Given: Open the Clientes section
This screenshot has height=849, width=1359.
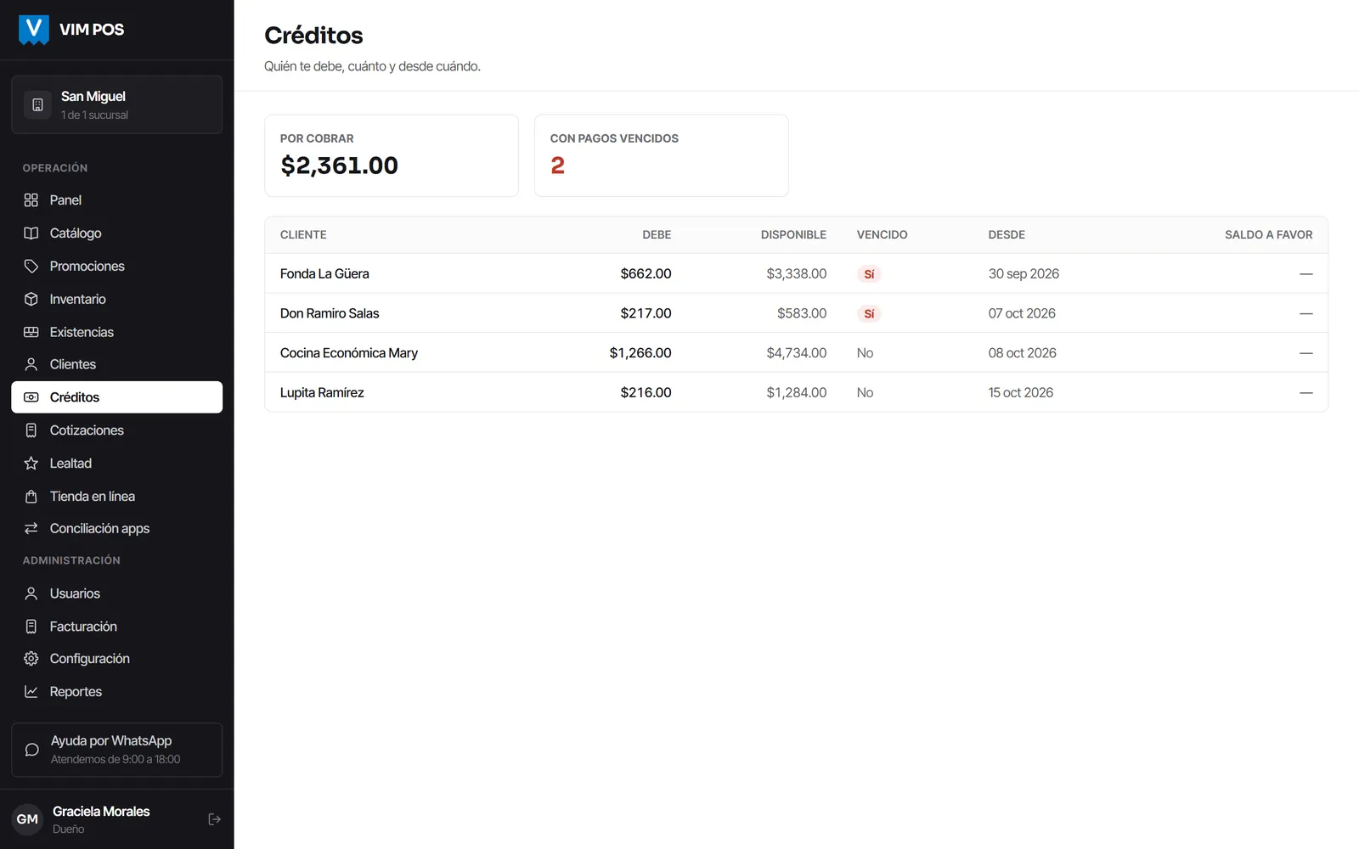Looking at the screenshot, I should click(117, 364).
